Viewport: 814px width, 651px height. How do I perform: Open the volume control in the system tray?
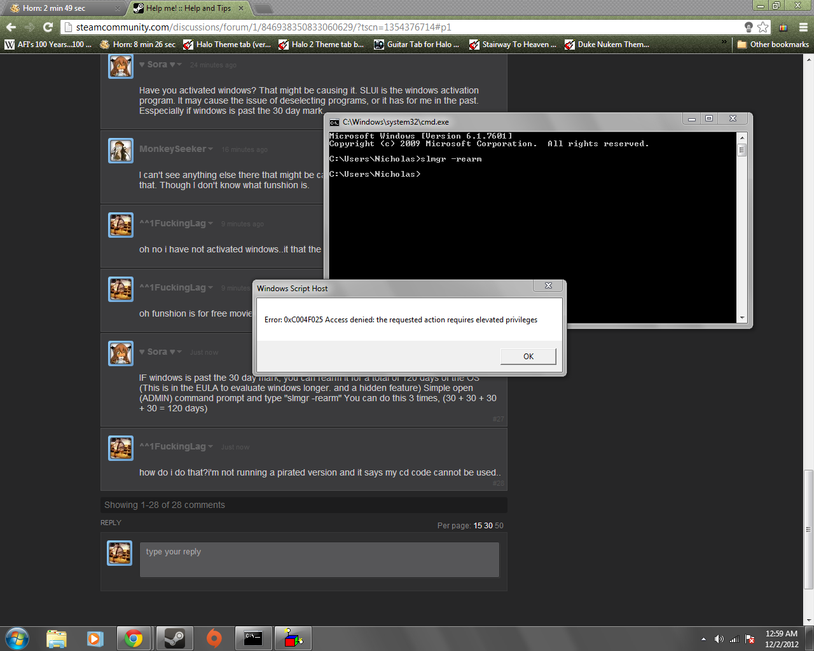(719, 639)
